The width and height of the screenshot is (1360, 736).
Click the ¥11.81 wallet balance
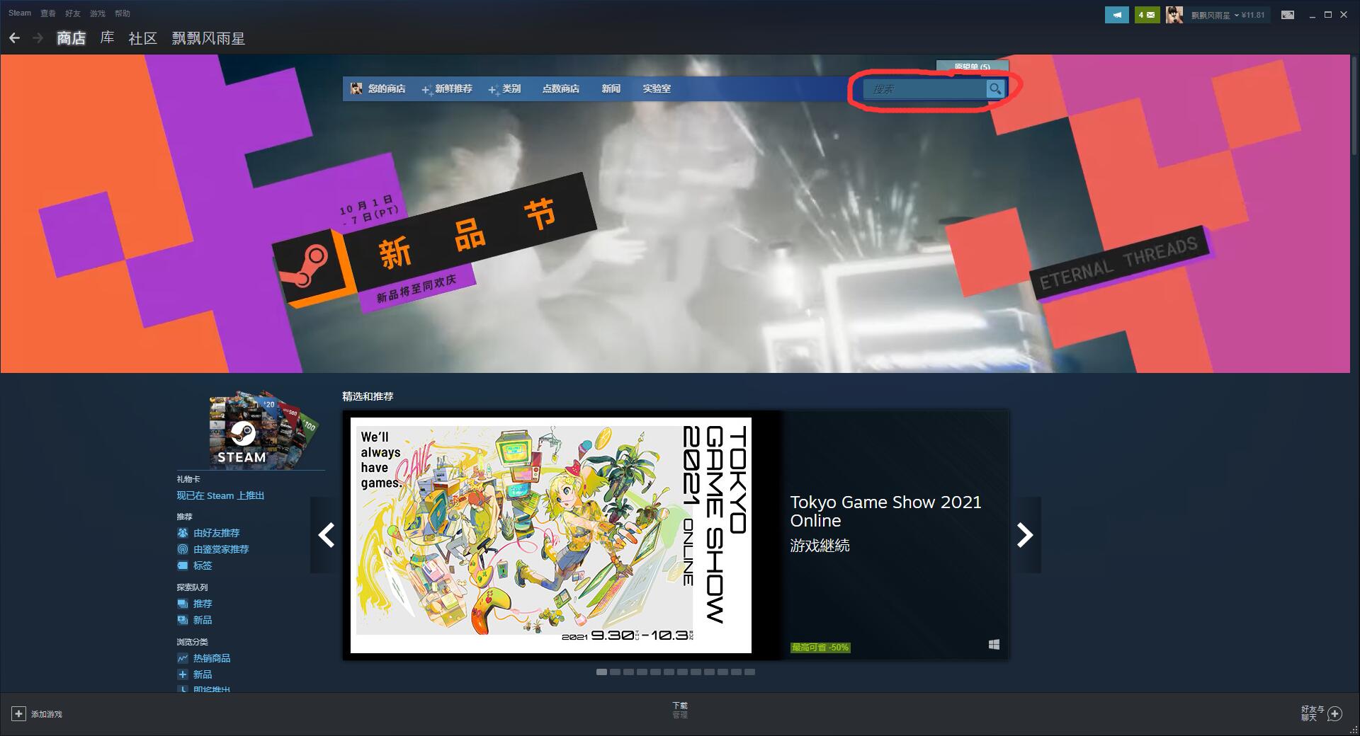click(1253, 15)
